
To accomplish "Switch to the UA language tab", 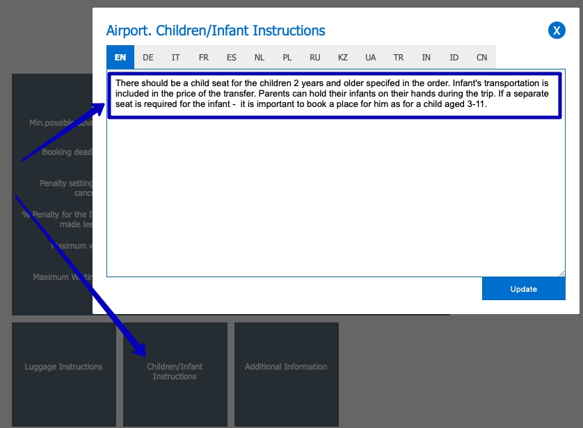I will pyautogui.click(x=370, y=57).
